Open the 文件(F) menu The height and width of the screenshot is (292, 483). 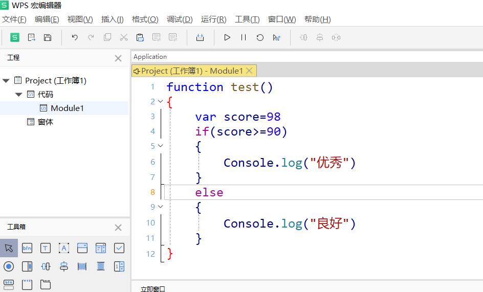(x=14, y=19)
